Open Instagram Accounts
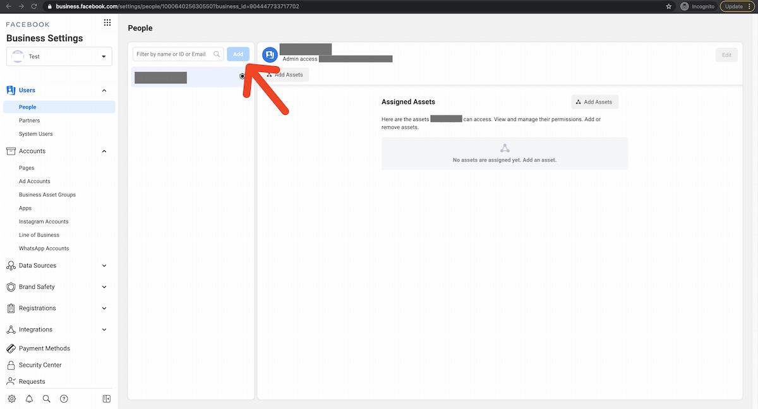This screenshot has width=758, height=409. tap(44, 222)
